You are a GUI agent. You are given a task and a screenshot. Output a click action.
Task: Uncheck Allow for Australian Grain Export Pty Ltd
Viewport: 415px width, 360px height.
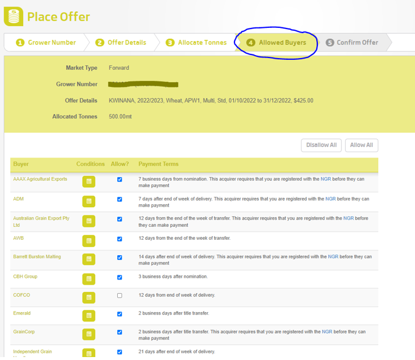click(120, 219)
